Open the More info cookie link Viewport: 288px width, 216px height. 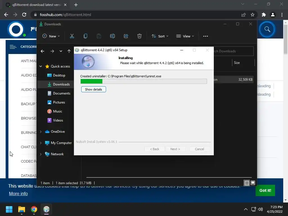18,193
